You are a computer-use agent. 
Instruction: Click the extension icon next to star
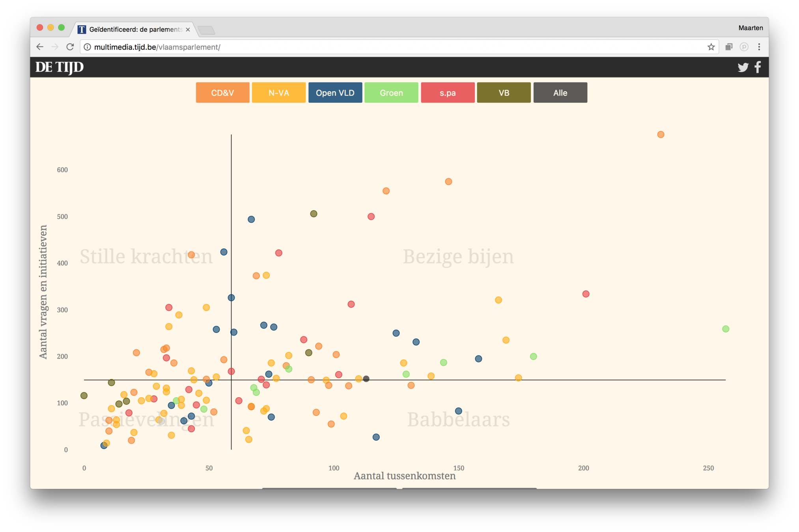click(728, 47)
